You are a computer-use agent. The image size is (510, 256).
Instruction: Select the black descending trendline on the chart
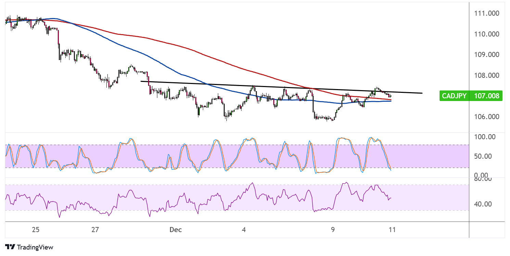pyautogui.click(x=282, y=87)
